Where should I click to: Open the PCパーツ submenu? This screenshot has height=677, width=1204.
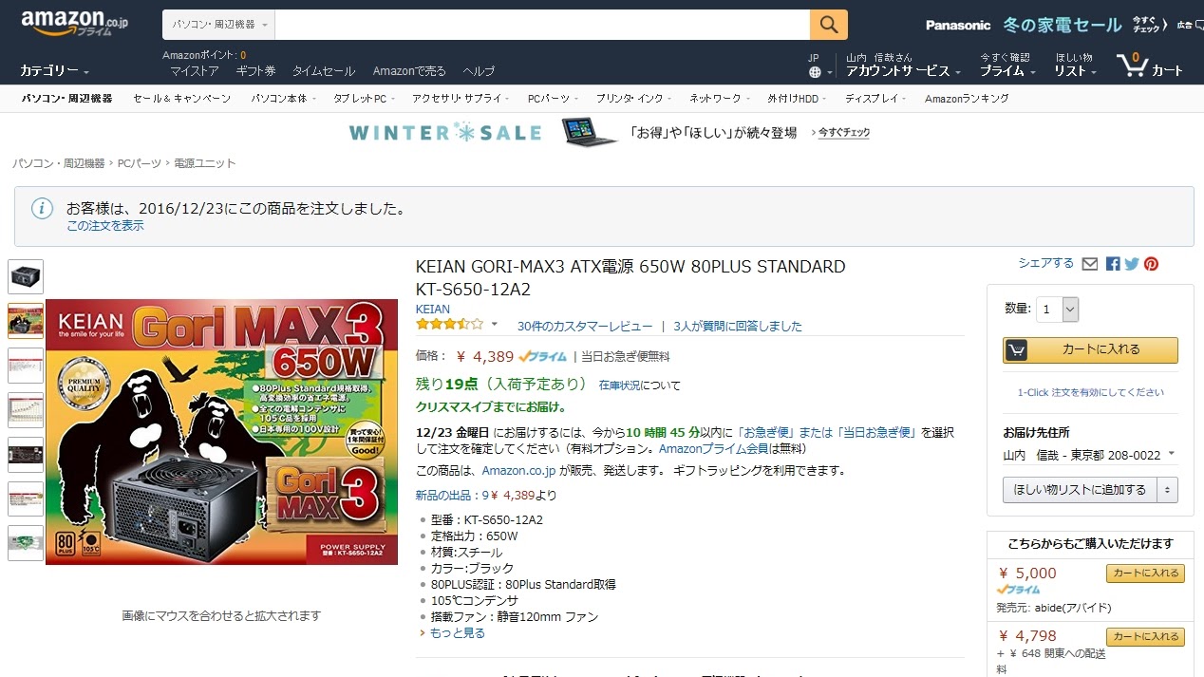(x=551, y=99)
